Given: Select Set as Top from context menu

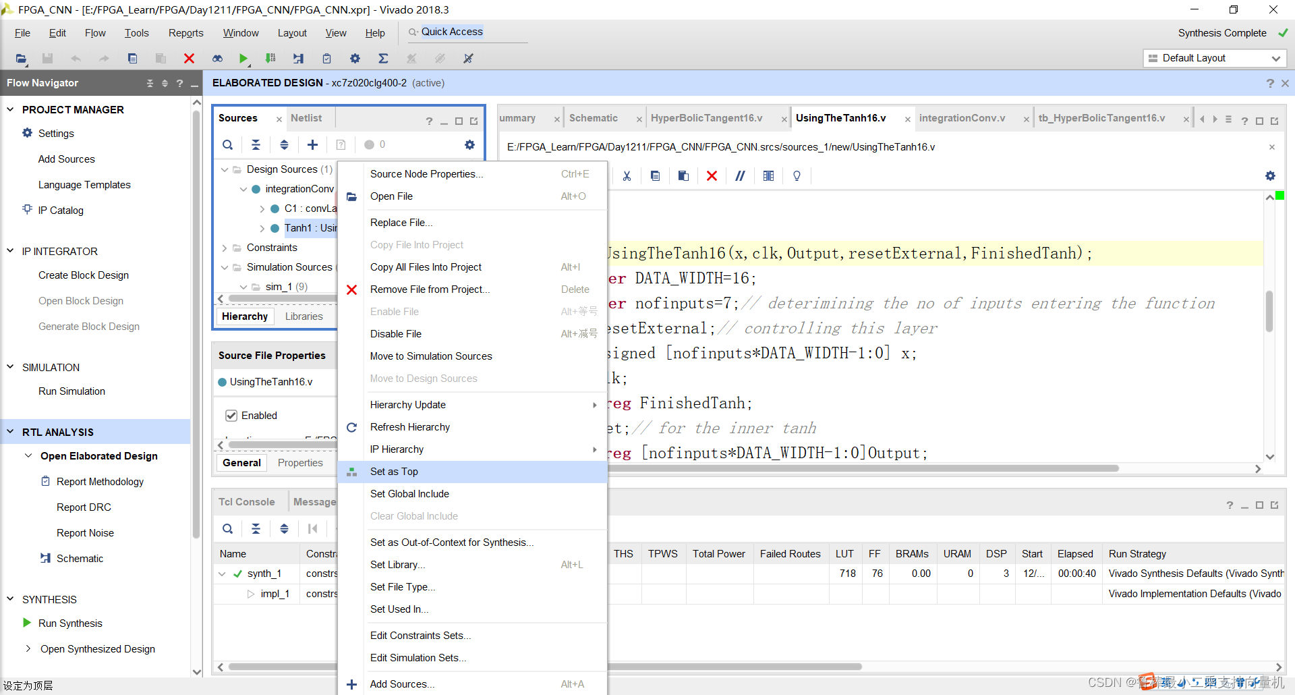Looking at the screenshot, I should 394,472.
